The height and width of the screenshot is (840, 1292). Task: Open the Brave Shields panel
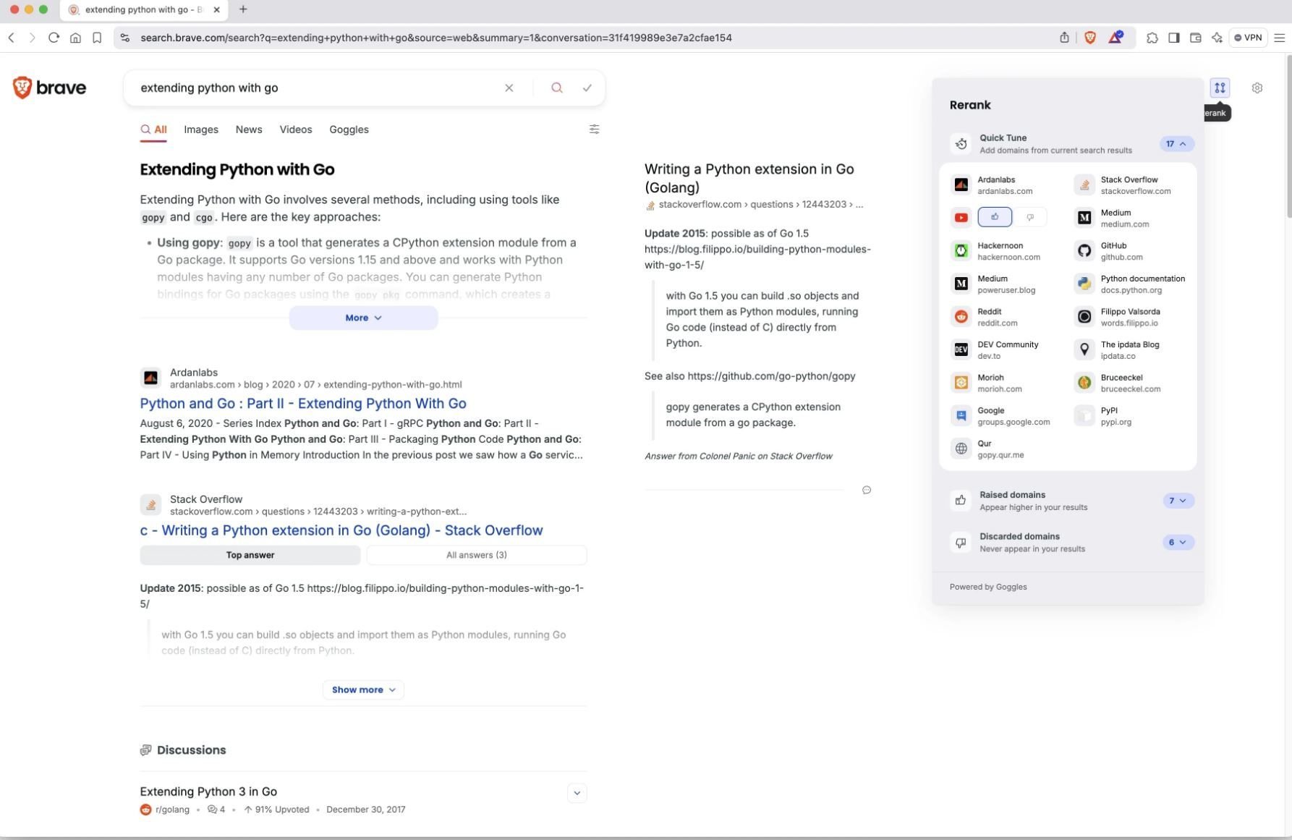click(1090, 38)
